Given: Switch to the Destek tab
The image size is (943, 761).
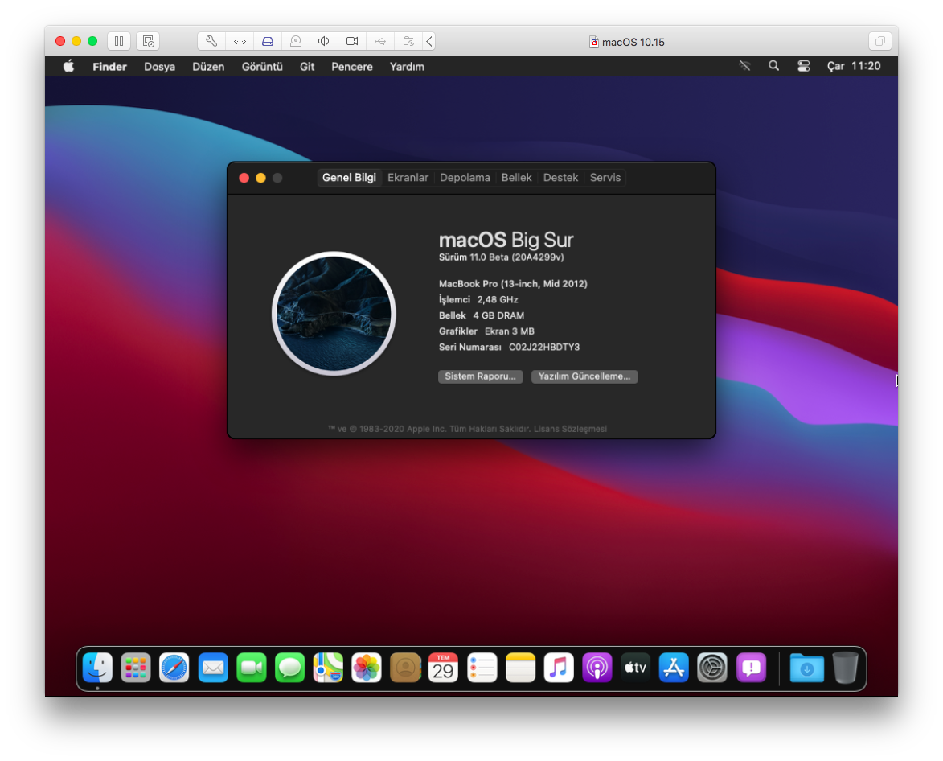Looking at the screenshot, I should click(560, 178).
